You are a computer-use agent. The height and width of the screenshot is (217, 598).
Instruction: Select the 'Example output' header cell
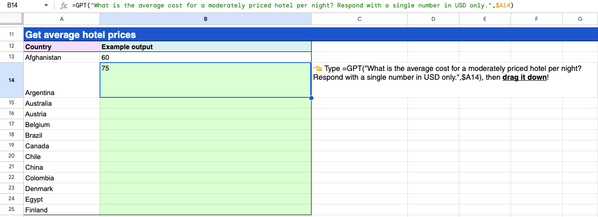(x=205, y=47)
